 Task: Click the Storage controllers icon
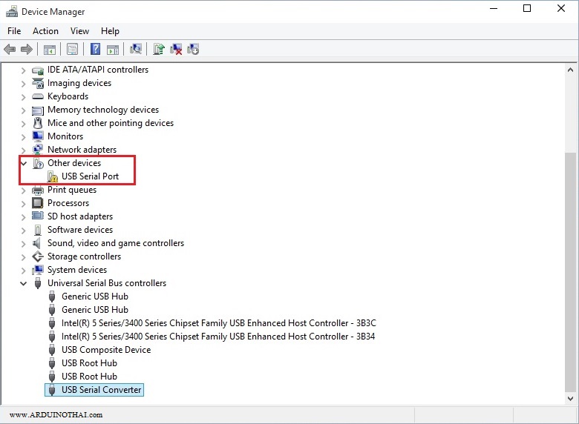click(x=38, y=256)
